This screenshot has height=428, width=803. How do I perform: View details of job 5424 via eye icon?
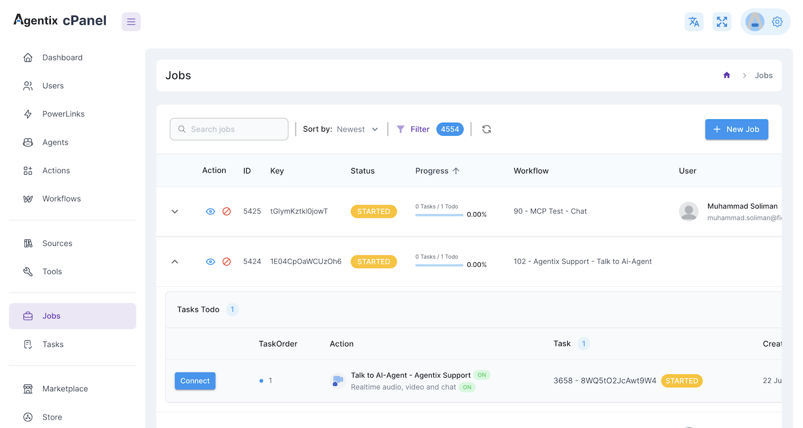pyautogui.click(x=211, y=261)
